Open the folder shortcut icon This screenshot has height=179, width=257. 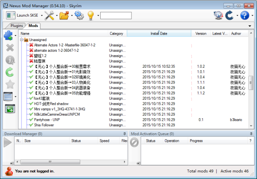click(x=64, y=15)
